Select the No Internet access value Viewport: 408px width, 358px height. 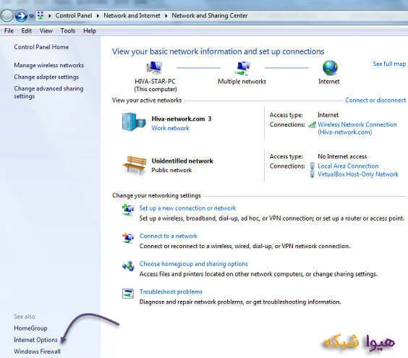point(342,156)
